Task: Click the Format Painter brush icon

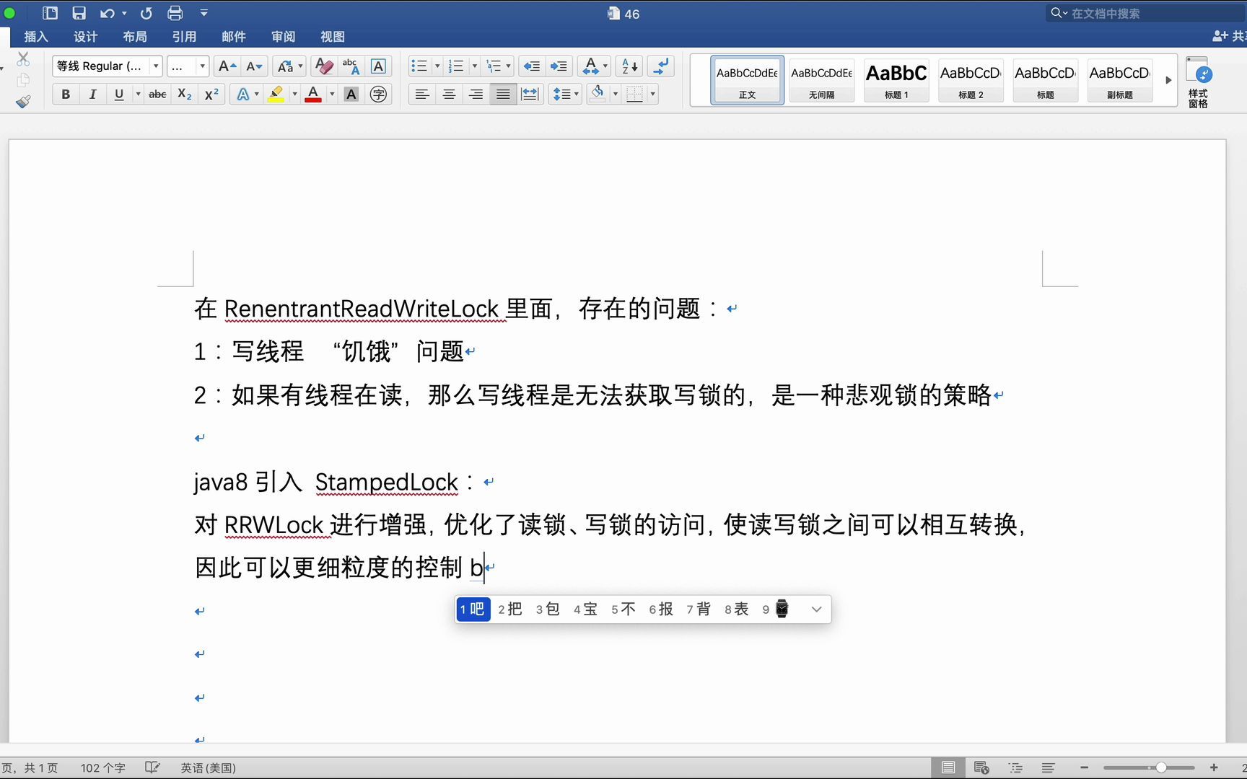Action: [x=23, y=102]
